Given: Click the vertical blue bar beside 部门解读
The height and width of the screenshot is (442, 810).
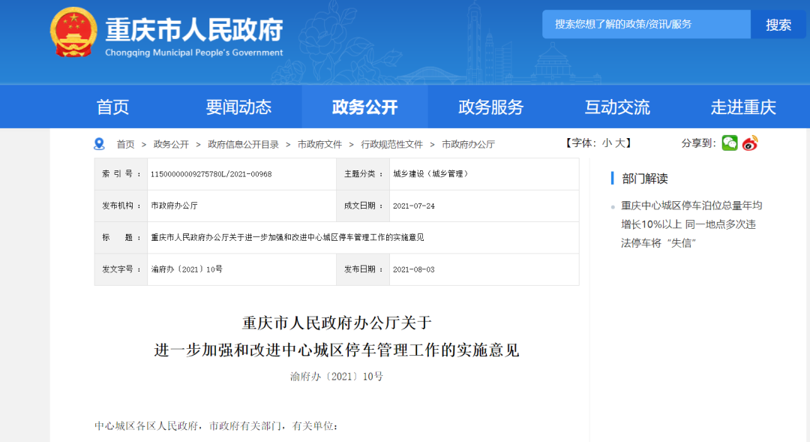Looking at the screenshot, I should (x=611, y=177).
